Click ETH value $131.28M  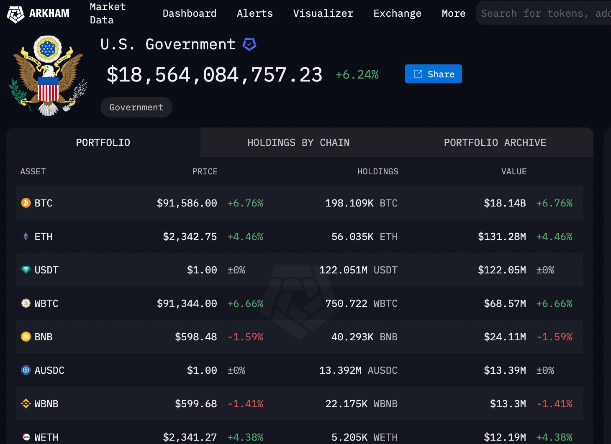[x=502, y=237]
